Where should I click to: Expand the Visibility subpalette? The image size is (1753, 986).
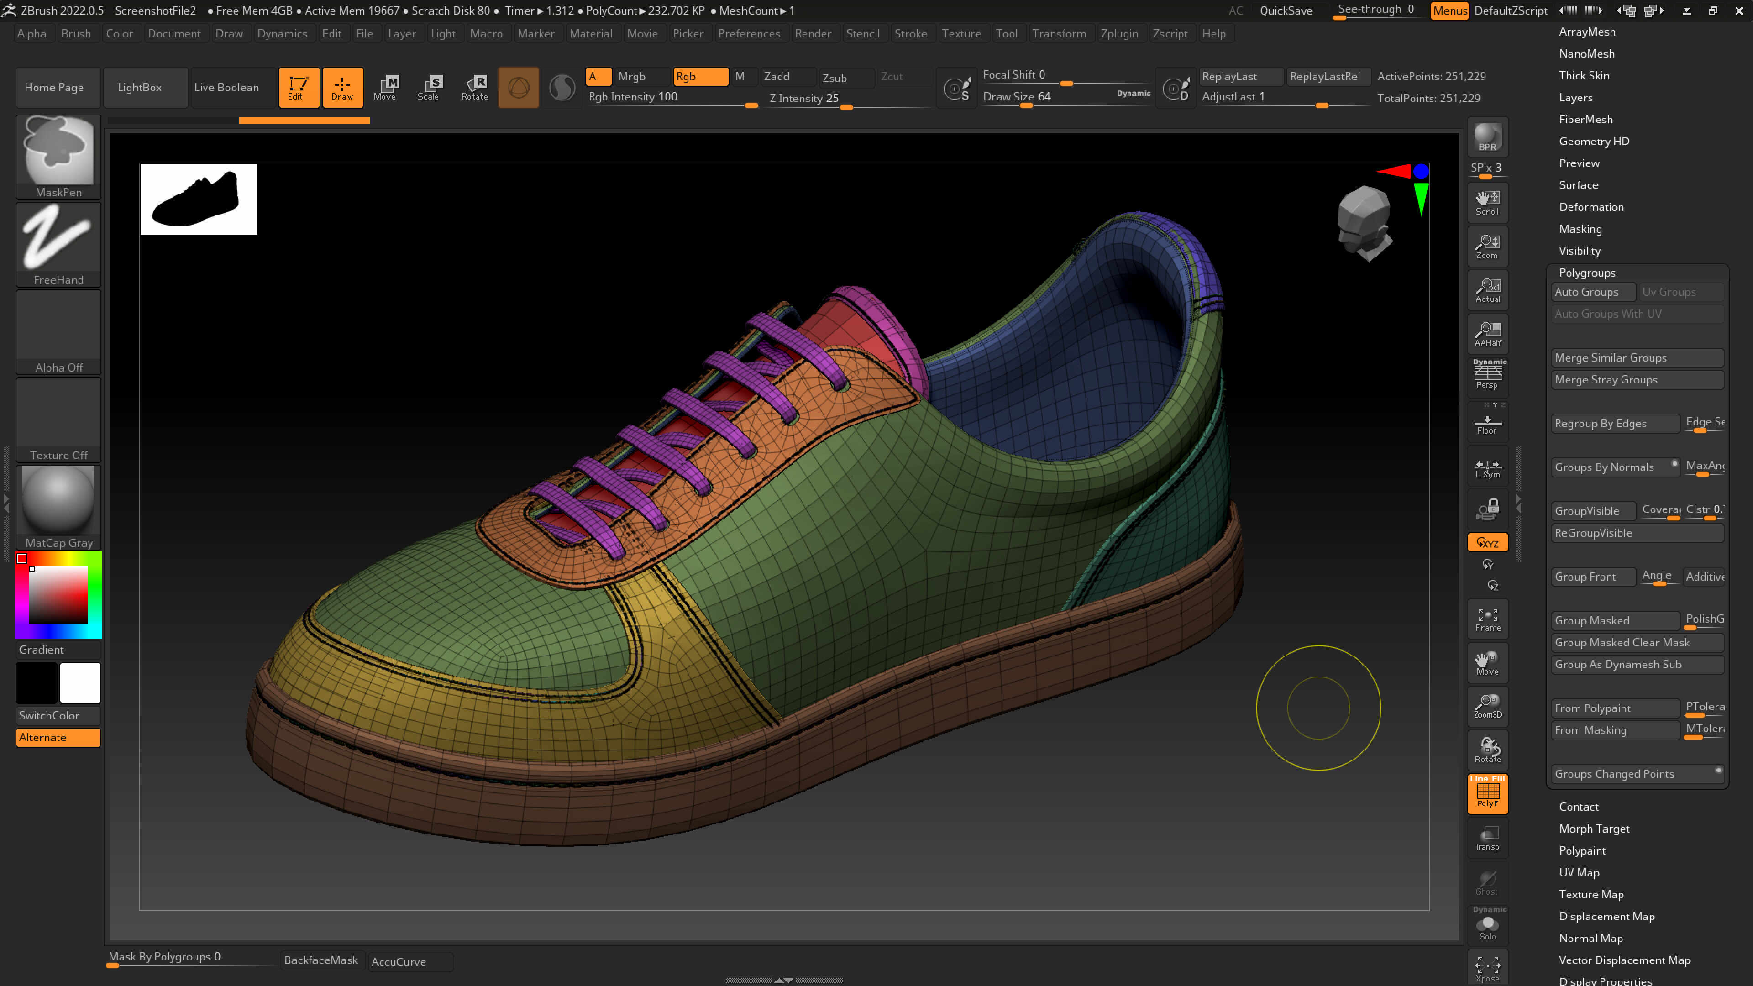point(1580,251)
